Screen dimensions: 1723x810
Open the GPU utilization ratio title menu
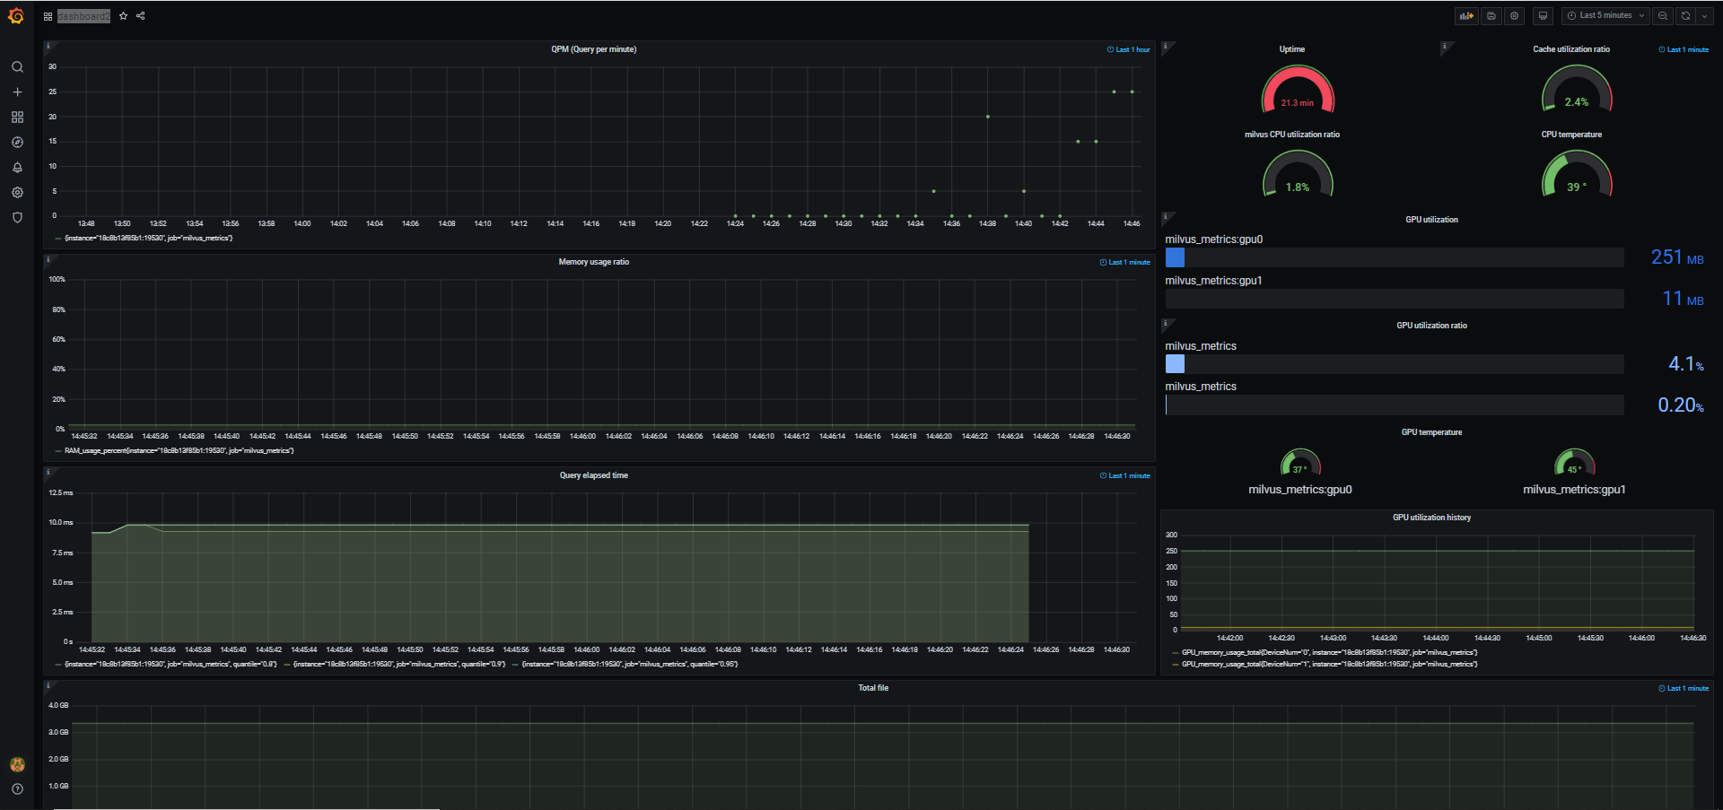[x=1431, y=326]
